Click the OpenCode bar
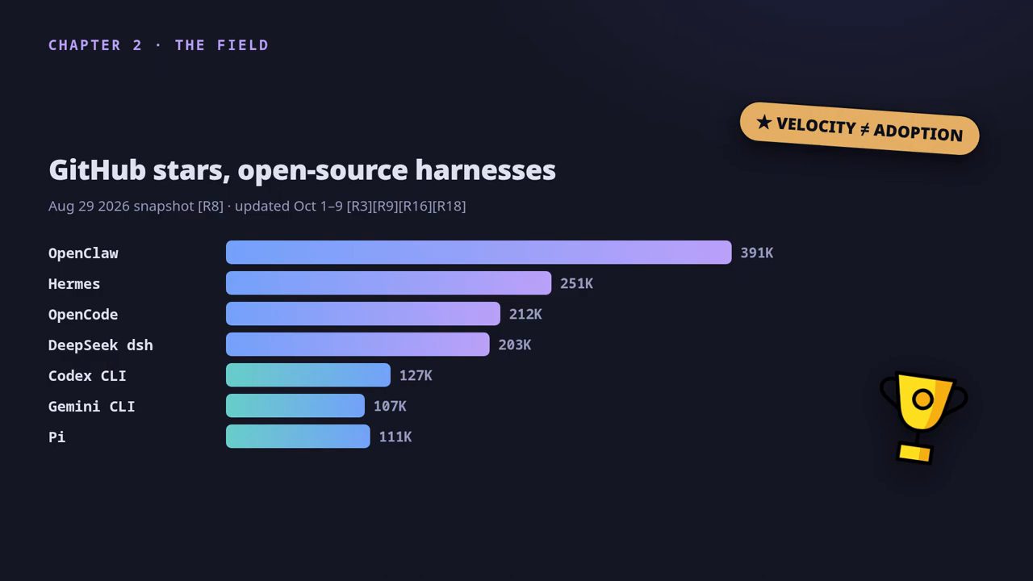Screen dimensions: 1033x581 363,314
